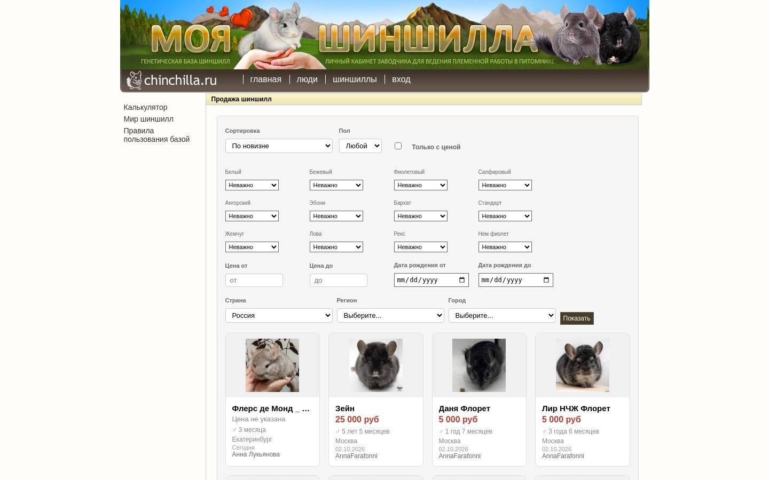This screenshot has width=769, height=480.
Task: Focus the 'Цена от' input field
Action: tap(254, 280)
